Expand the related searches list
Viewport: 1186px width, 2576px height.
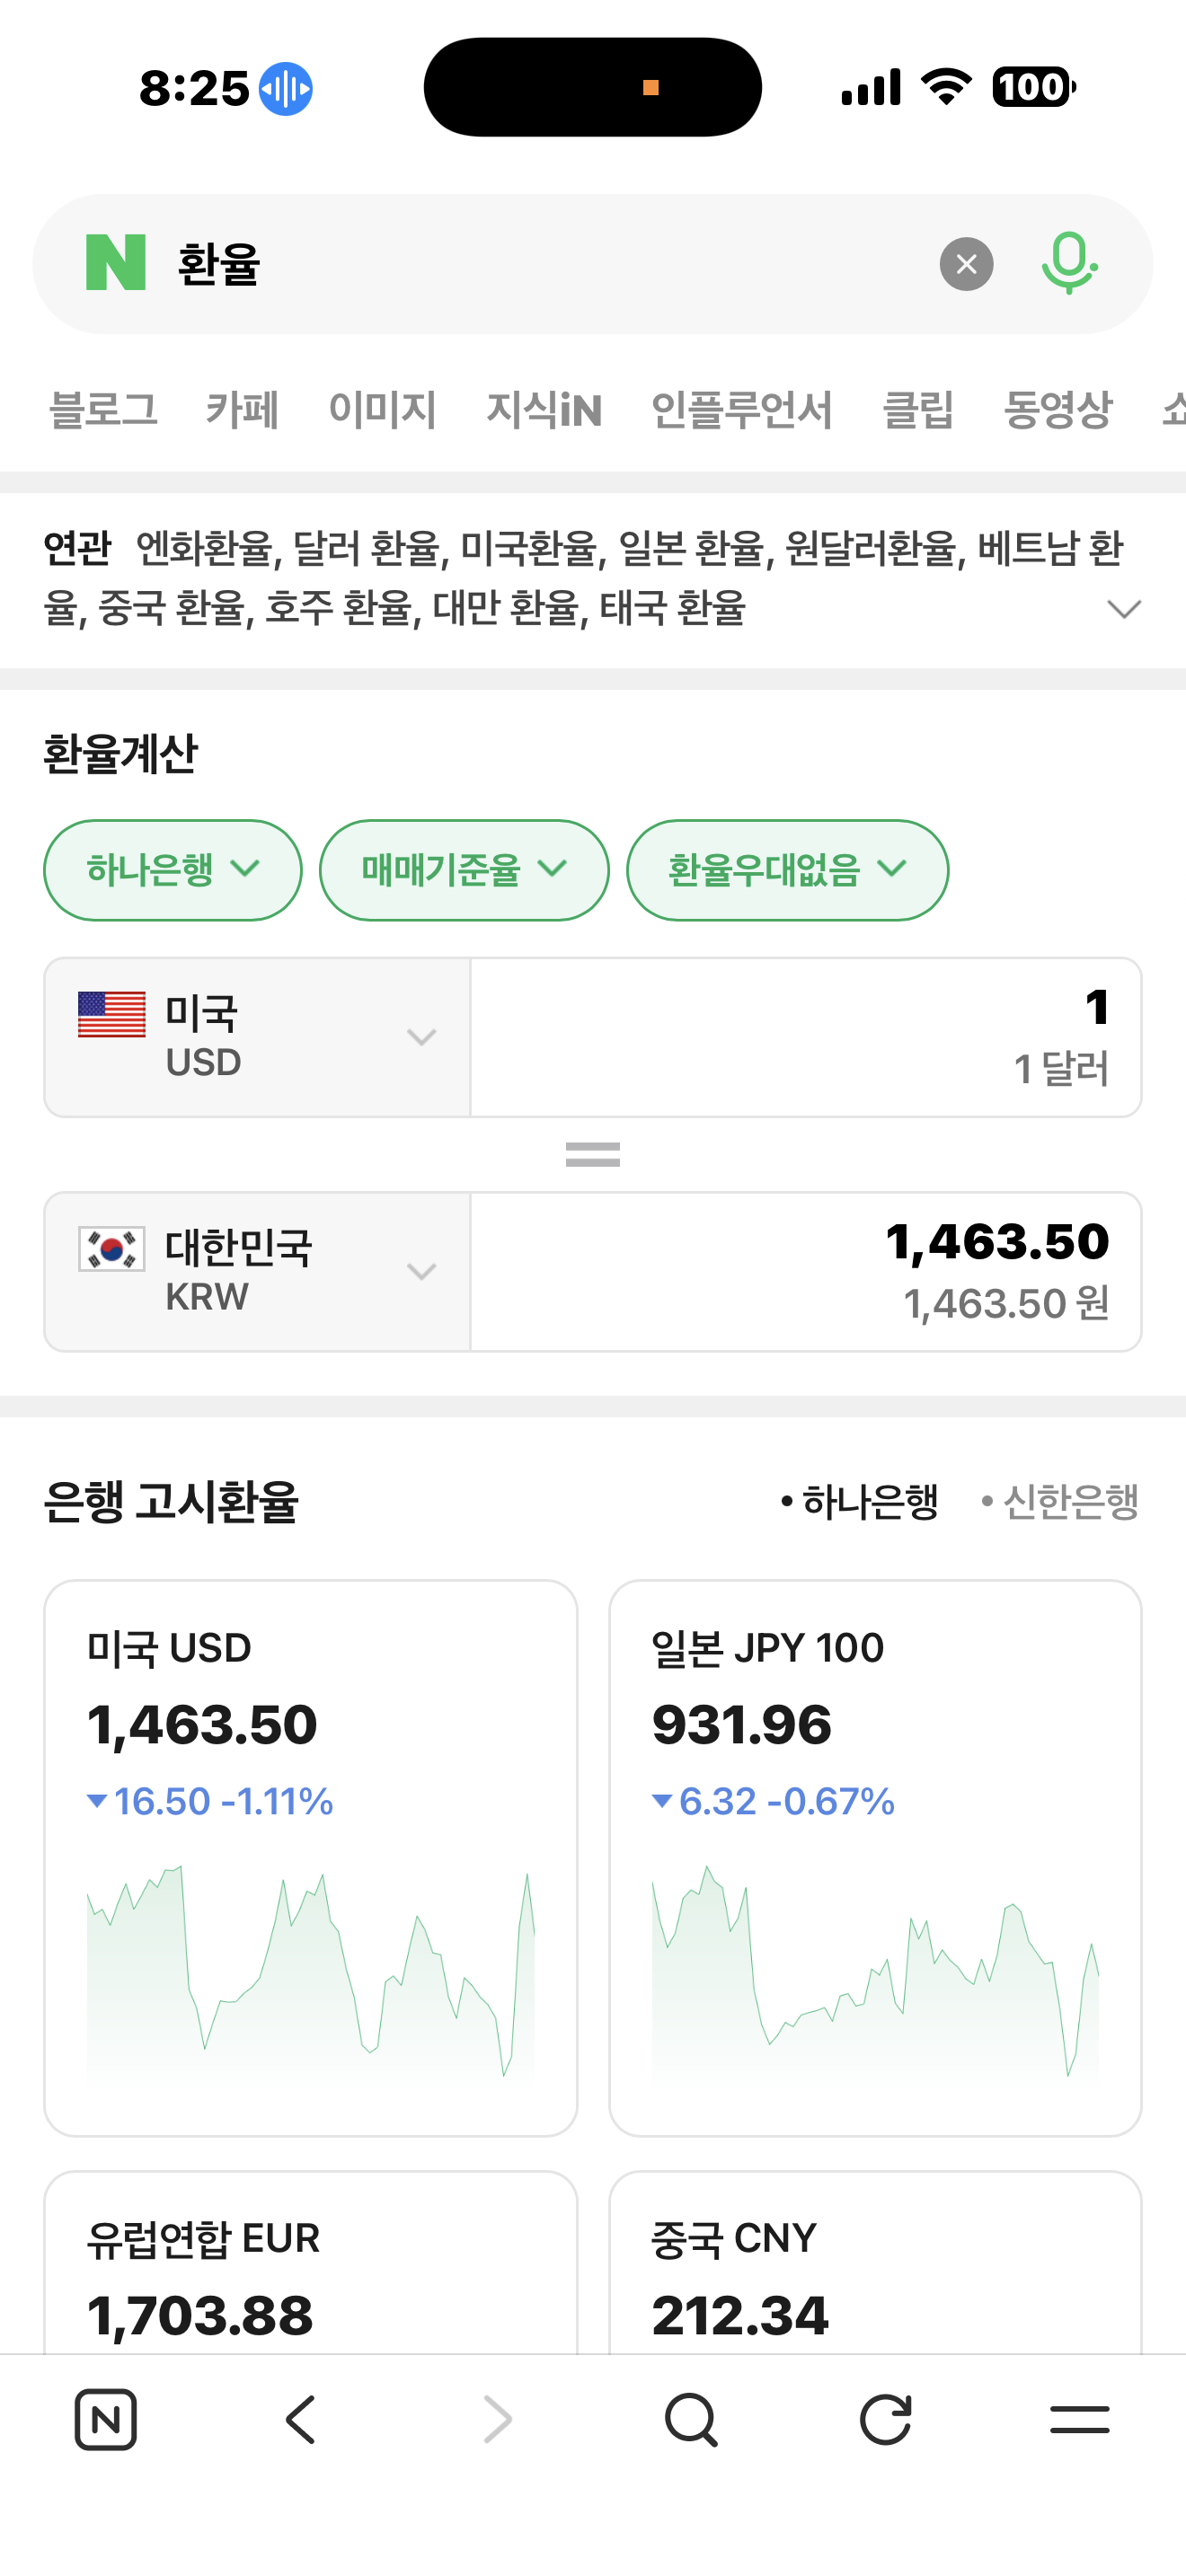point(1124,609)
